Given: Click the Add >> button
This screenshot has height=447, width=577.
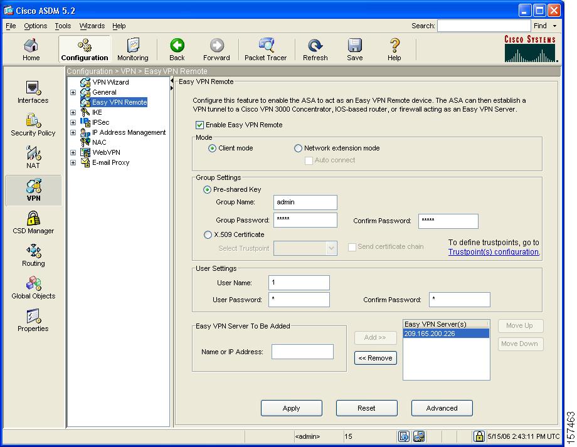Looking at the screenshot, I should pos(375,338).
